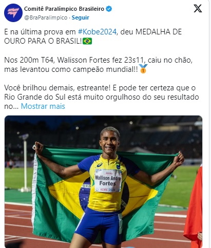Viewport: 211px width, 248px height.
Task: Click the gold medal emoji
Action: 143,69
